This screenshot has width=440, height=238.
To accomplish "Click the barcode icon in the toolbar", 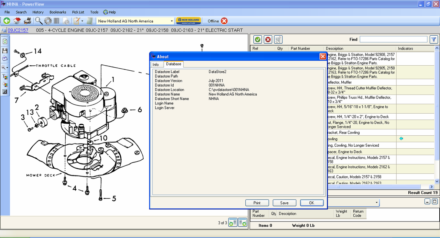I will (56, 21).
